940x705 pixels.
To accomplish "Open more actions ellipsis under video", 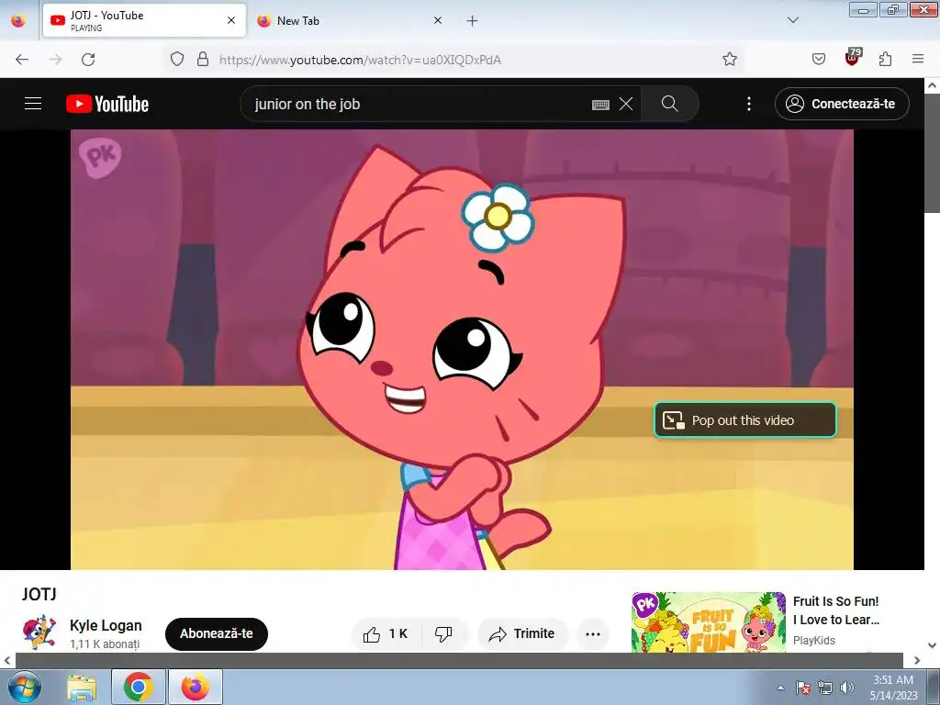I will tap(593, 633).
